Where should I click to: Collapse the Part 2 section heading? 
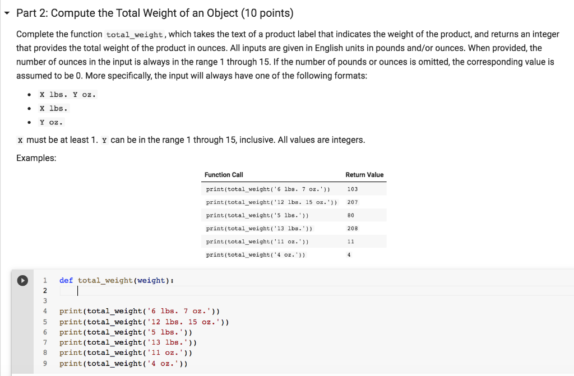point(6,12)
